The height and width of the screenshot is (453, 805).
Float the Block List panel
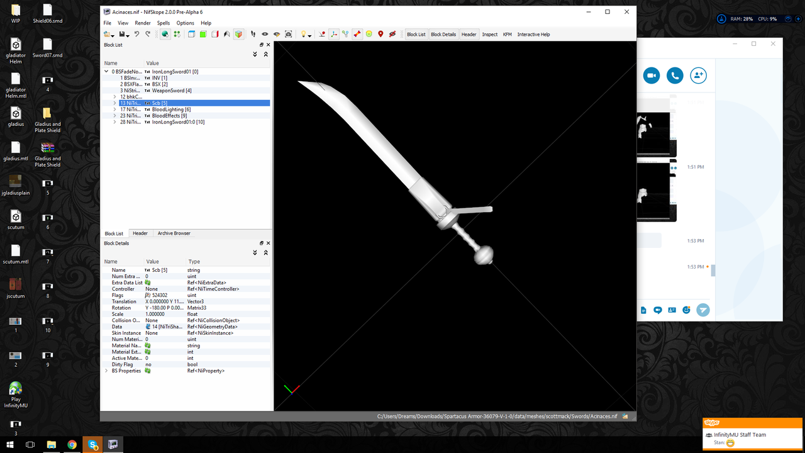[262, 45]
